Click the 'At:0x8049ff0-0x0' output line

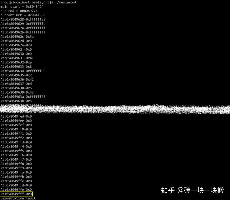tap(16, 129)
